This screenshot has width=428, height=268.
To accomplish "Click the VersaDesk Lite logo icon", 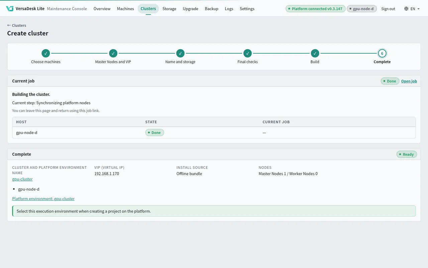I will [10, 9].
